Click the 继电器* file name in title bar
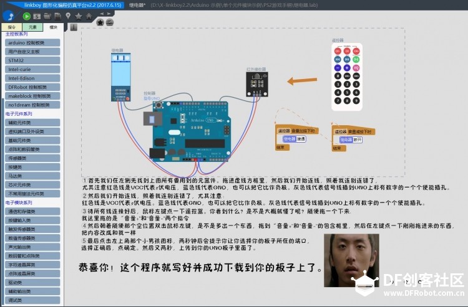The width and height of the screenshot is (468, 307). (x=137, y=5)
